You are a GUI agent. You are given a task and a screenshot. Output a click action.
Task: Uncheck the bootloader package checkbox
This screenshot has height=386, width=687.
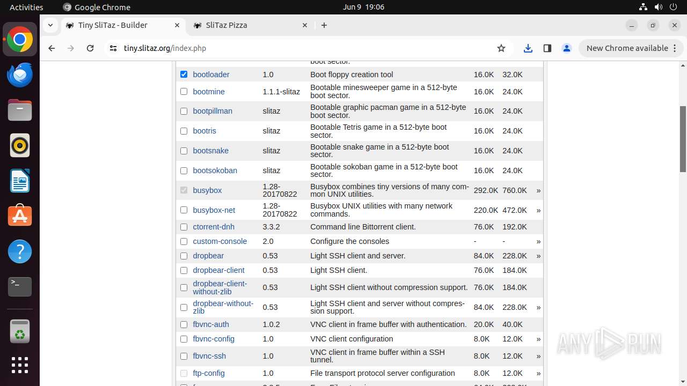184,75
